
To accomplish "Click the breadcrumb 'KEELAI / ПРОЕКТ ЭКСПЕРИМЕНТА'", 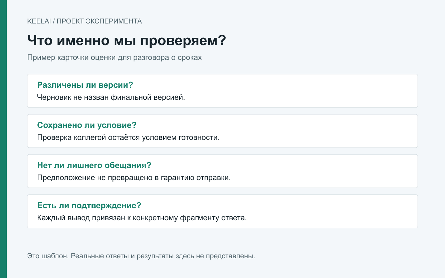I will (x=84, y=21).
